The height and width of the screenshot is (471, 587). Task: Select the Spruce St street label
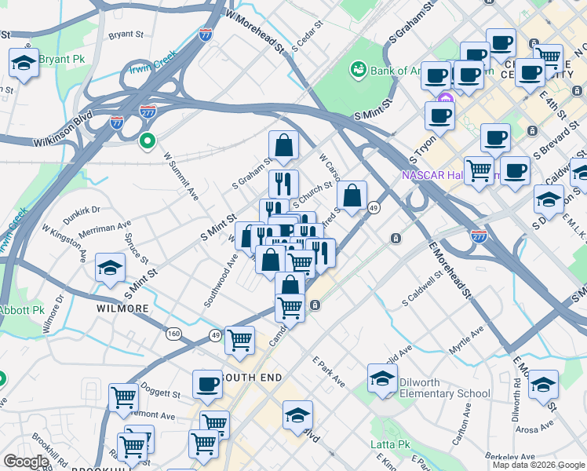pos(137,249)
